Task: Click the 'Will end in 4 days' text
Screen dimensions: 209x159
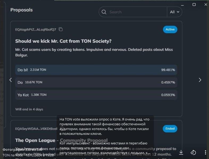Action: pos(29,109)
